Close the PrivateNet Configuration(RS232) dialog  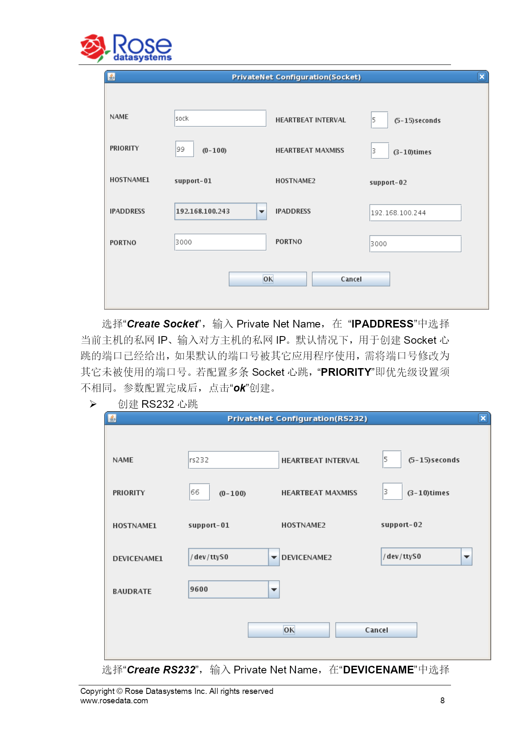483,418
